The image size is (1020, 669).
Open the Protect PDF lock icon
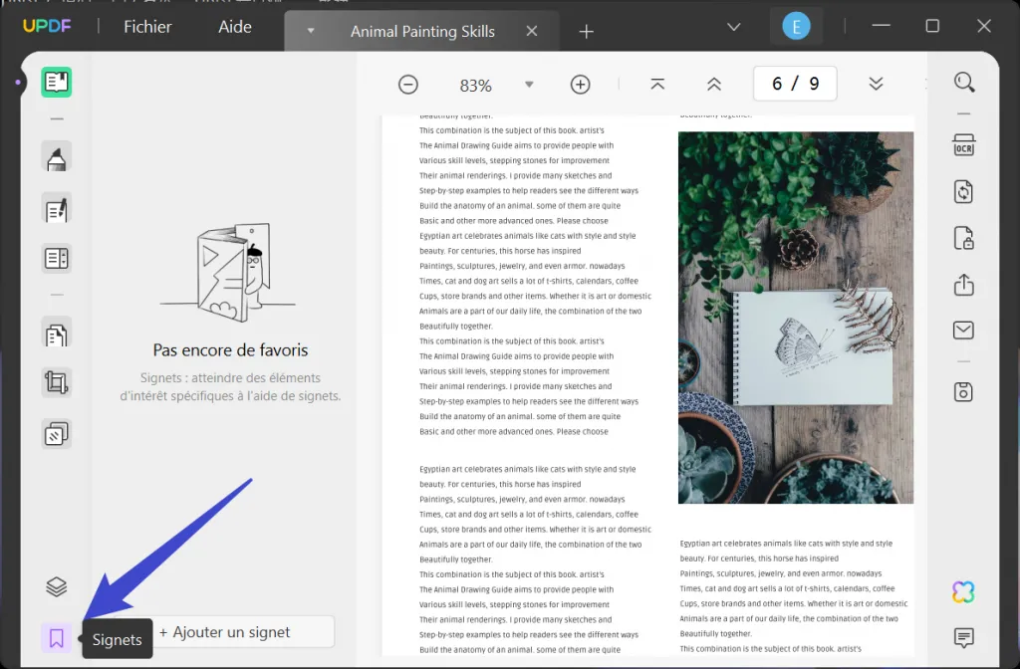(964, 239)
